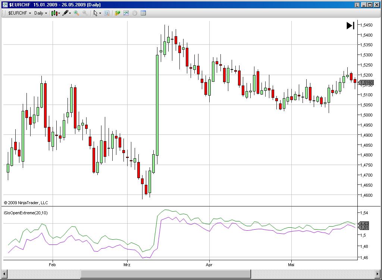Image resolution: width=382 pixels, height=280 pixels.
Task: Click the candlestick chart style icon
Action: 54,13
